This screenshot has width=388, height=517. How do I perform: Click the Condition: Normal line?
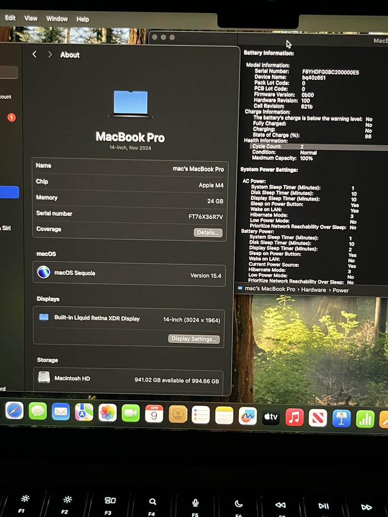[285, 152]
